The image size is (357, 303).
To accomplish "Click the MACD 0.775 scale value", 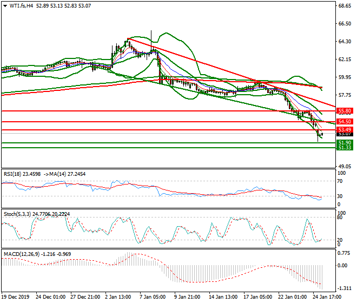I will (343, 253).
